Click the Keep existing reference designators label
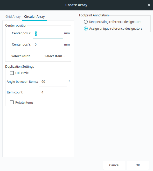The image size is (153, 171). tap(115, 22)
